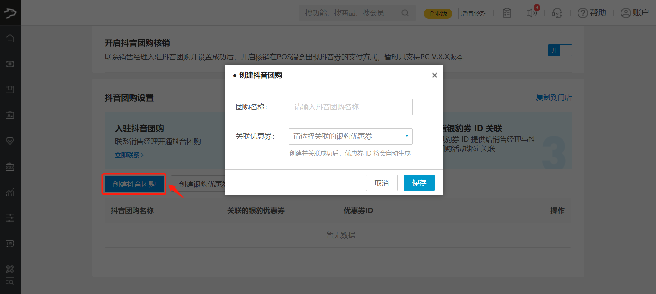Open the clipboard checklist icon in header
The height and width of the screenshot is (294, 656).
[507, 13]
